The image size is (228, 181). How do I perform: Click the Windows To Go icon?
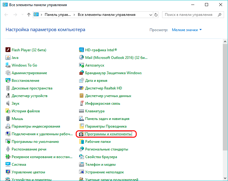8,65
